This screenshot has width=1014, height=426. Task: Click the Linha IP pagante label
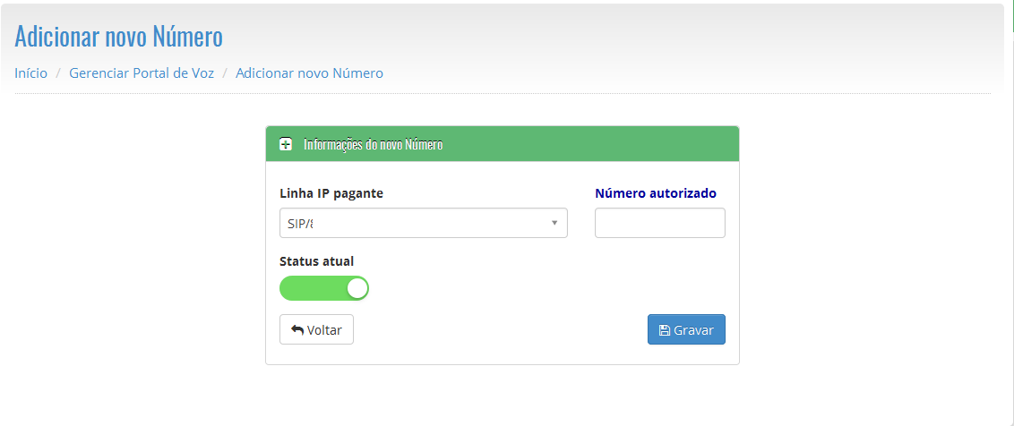pos(331,193)
